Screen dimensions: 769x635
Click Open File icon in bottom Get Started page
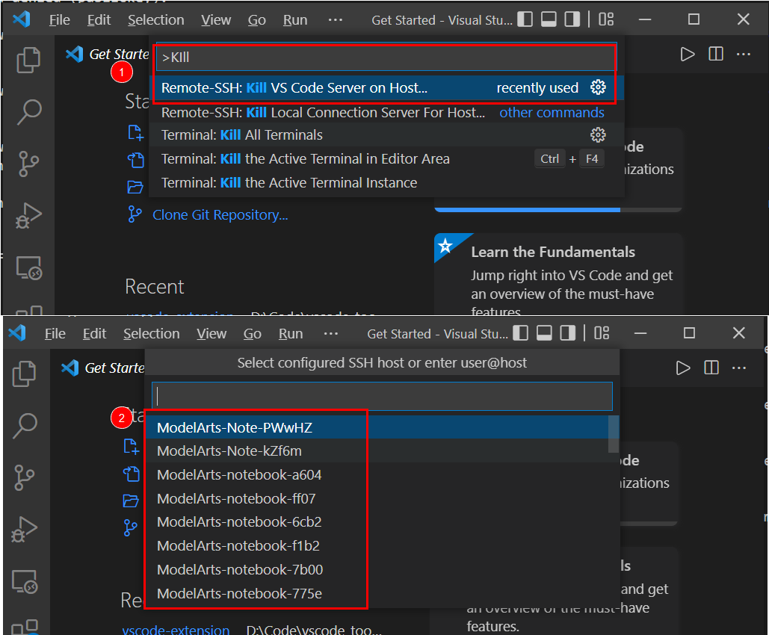click(131, 474)
